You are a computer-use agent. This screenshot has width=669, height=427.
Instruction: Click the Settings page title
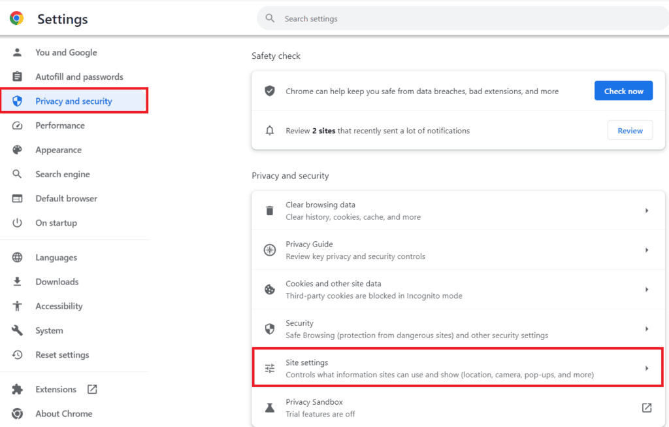coord(63,19)
